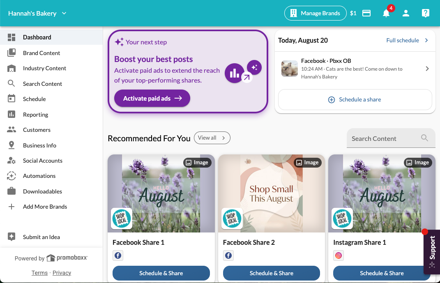The width and height of the screenshot is (440, 283).
Task: Select the Instagram icon under Instagram Share 1
Action: [x=339, y=255]
